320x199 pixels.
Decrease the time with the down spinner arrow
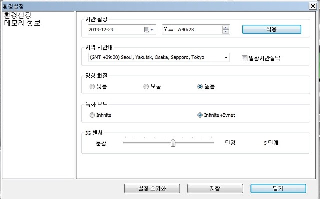225,31
